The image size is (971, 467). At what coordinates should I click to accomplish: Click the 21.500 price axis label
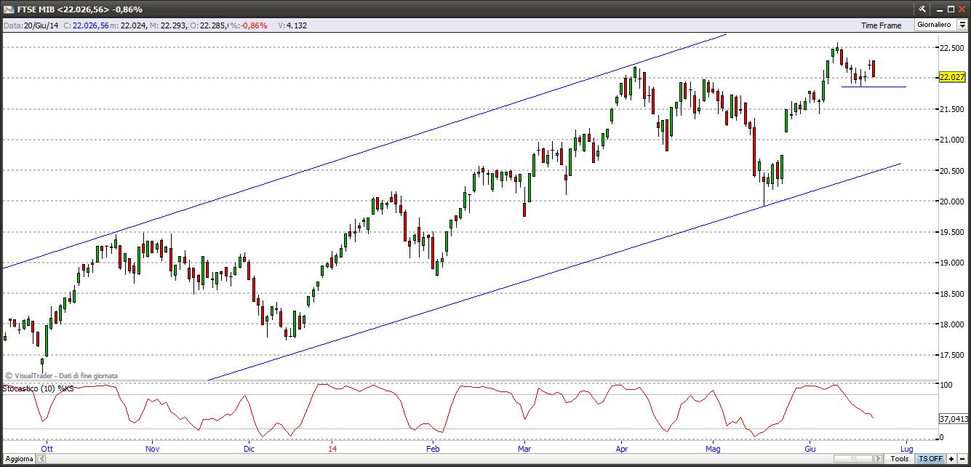[952, 109]
